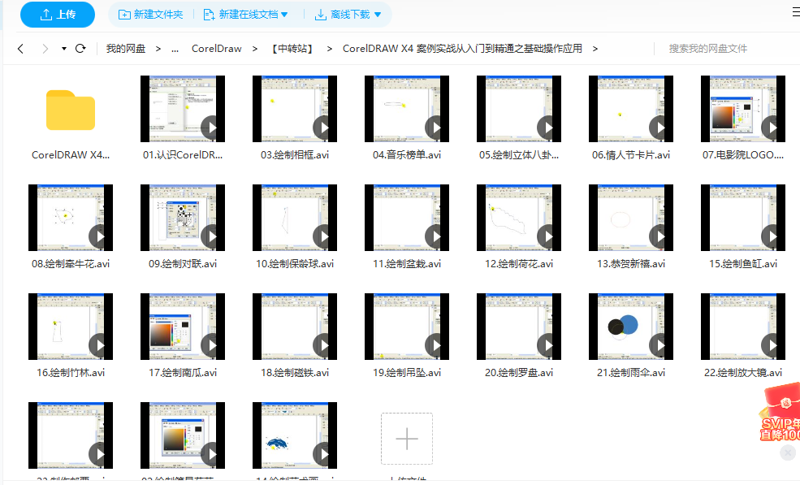
Task: Play video 04.音乐榜单.avi
Action: point(407,109)
